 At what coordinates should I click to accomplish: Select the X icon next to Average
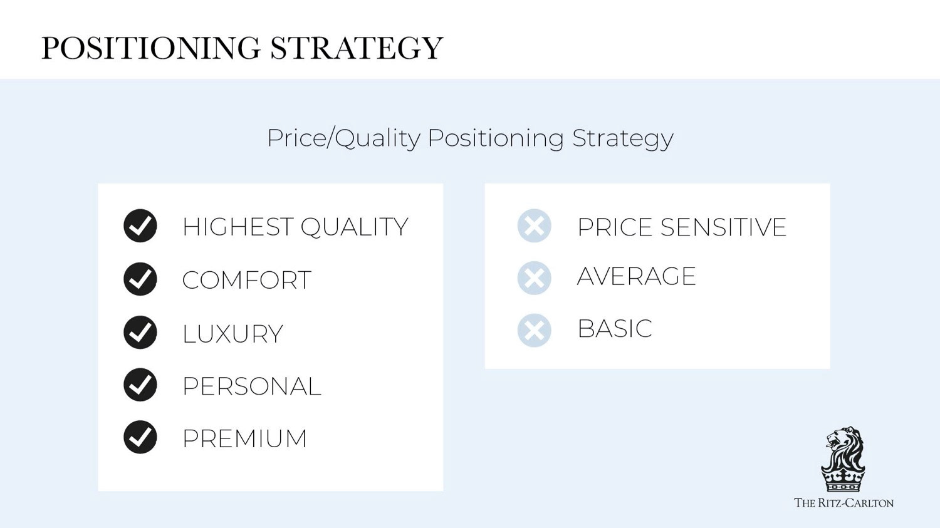[534, 278]
